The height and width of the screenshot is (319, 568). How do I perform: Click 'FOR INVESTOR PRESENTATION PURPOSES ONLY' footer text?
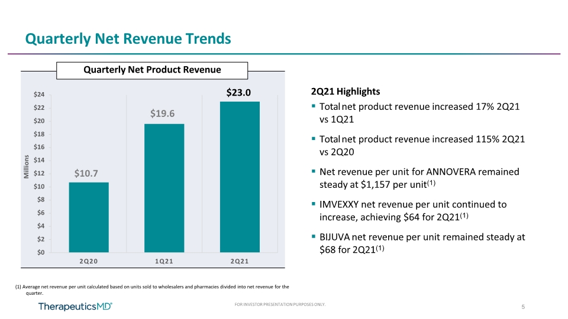[x=280, y=305]
